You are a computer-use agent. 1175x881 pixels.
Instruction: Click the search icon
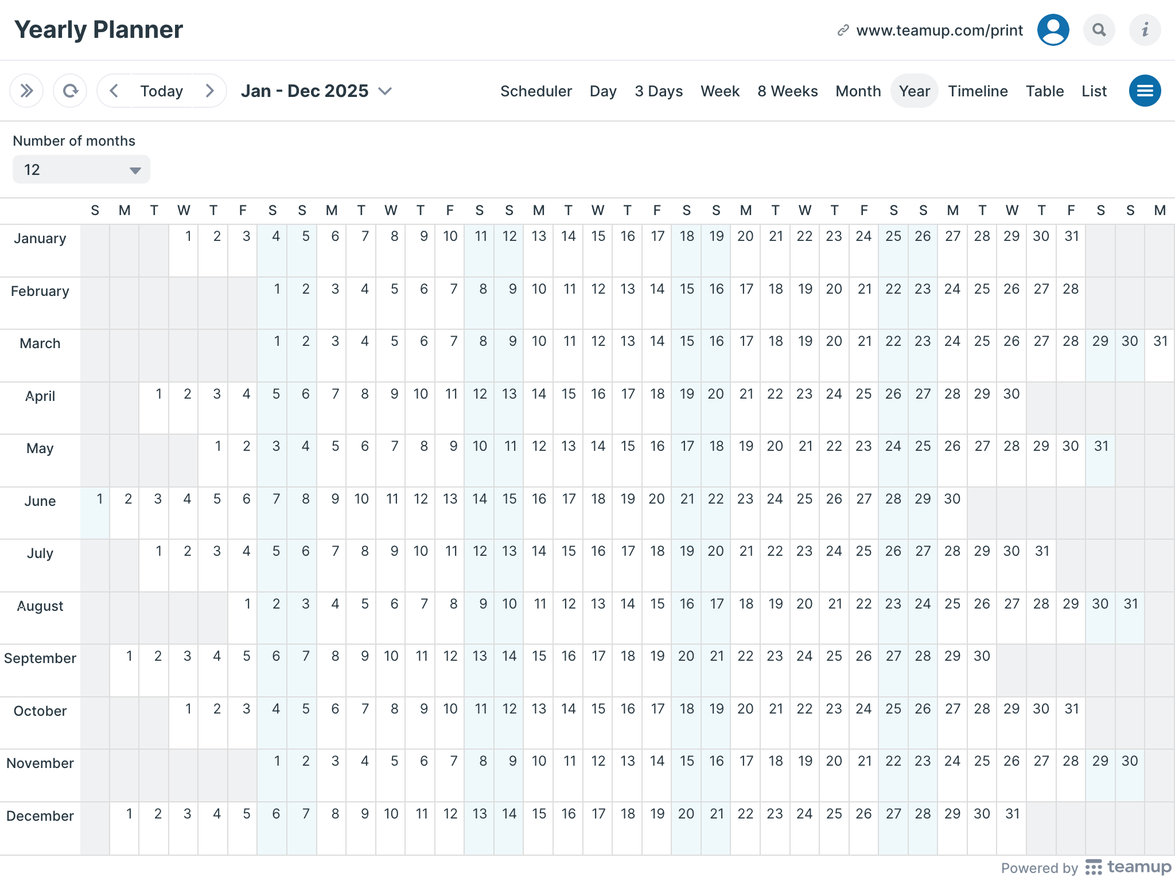click(x=1099, y=29)
